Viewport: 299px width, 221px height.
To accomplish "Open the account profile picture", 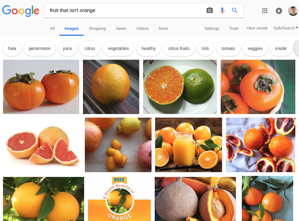I will pos(293,11).
